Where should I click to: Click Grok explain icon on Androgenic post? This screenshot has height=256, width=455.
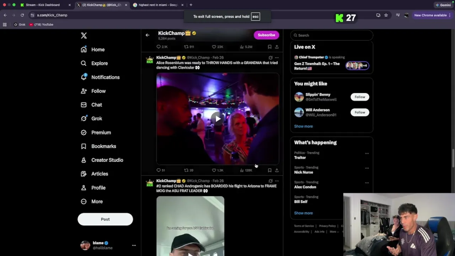pos(271,181)
